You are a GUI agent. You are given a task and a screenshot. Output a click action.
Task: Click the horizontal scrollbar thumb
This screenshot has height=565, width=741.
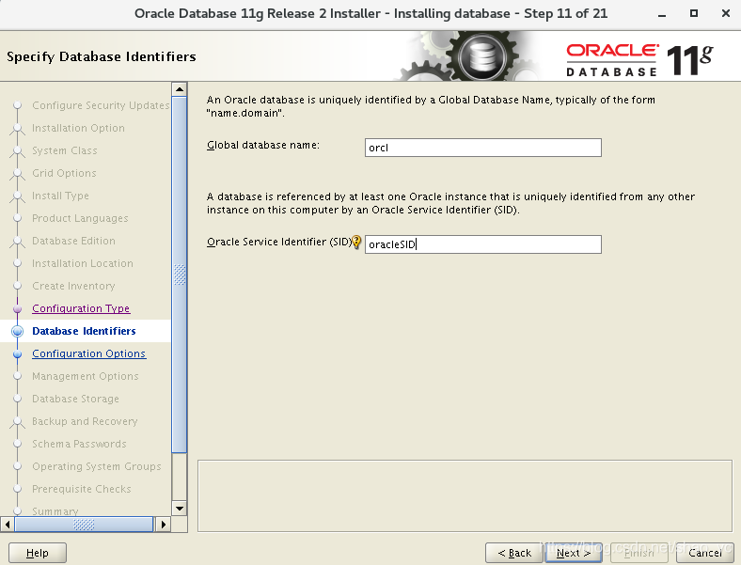[x=84, y=525]
